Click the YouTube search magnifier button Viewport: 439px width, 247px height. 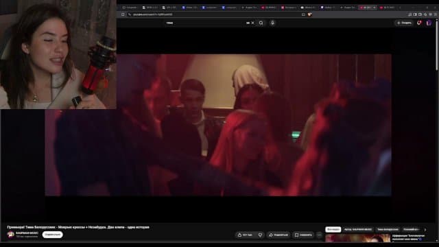pos(261,23)
